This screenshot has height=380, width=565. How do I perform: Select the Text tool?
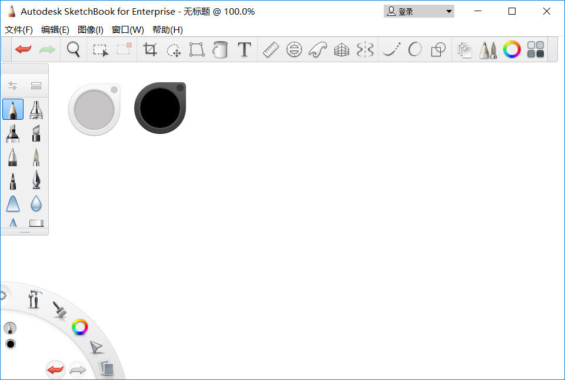tap(244, 49)
